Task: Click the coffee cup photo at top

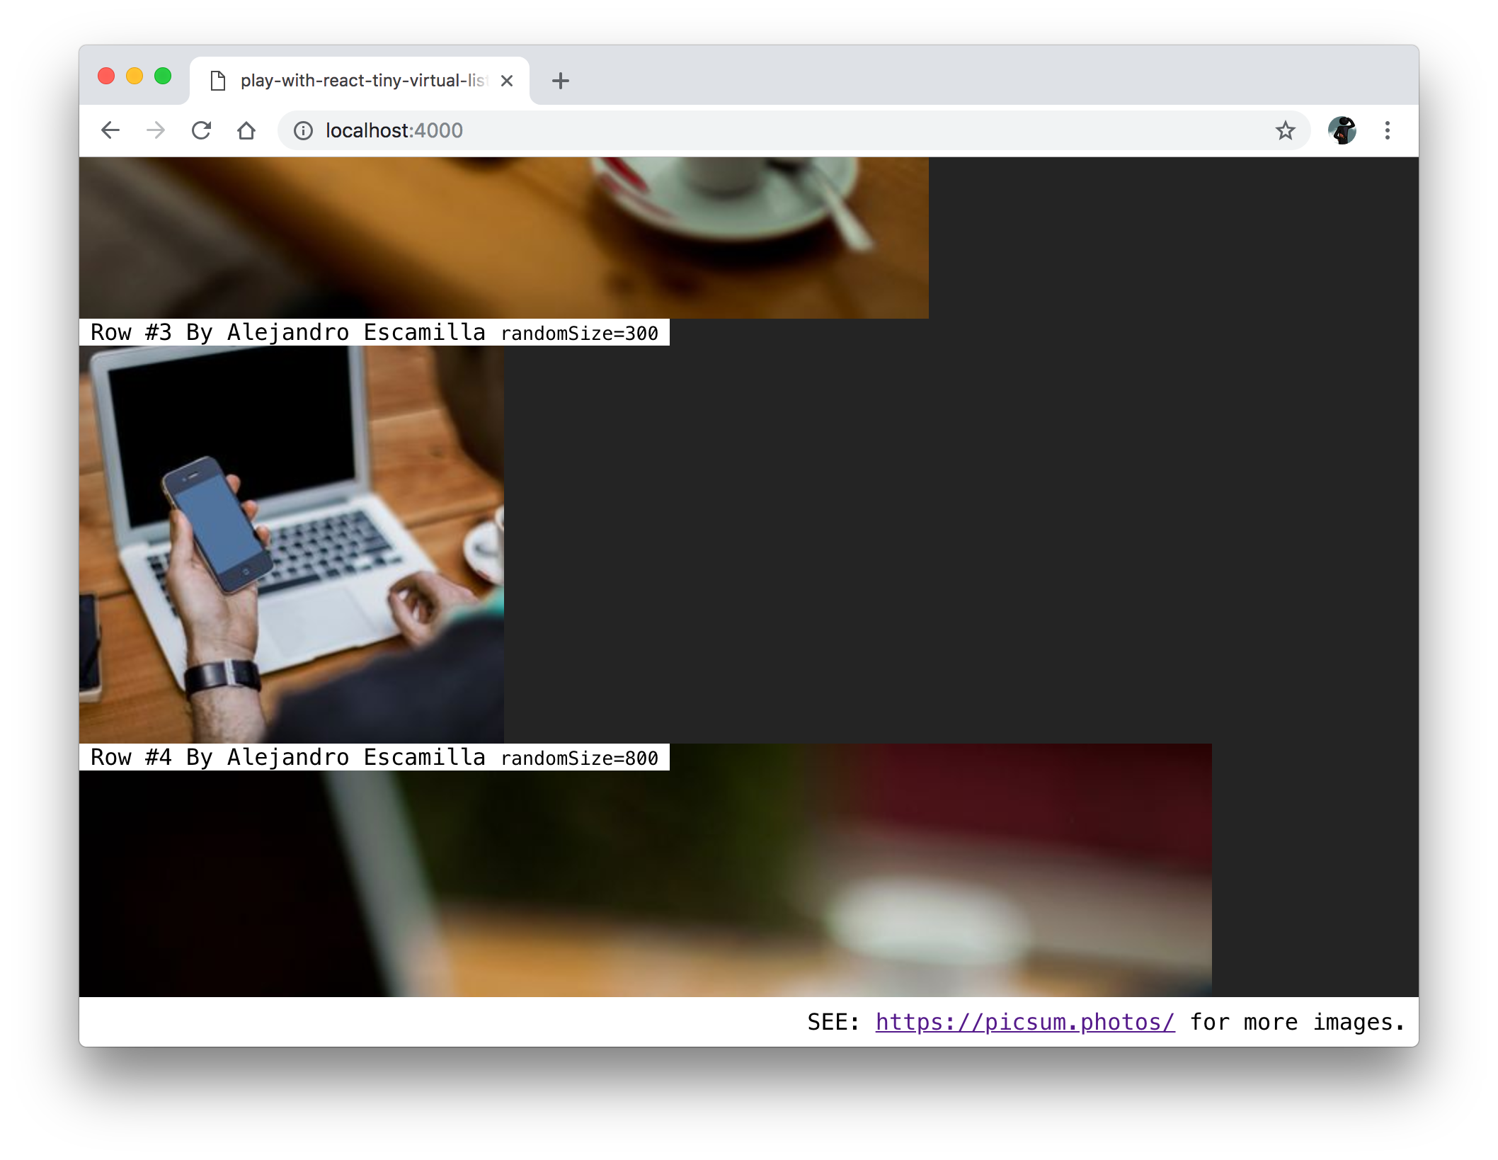Action: tap(503, 237)
